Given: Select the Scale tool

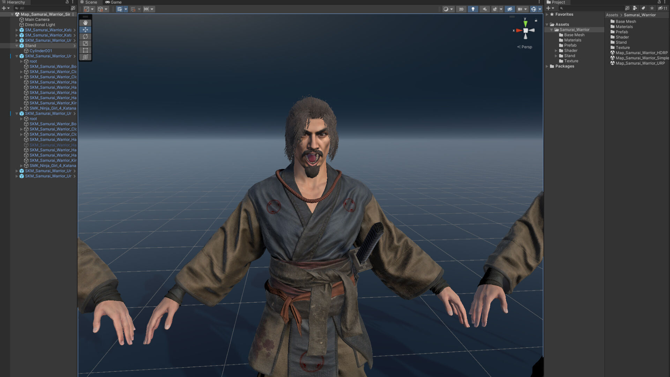Looking at the screenshot, I should click(x=85, y=43).
